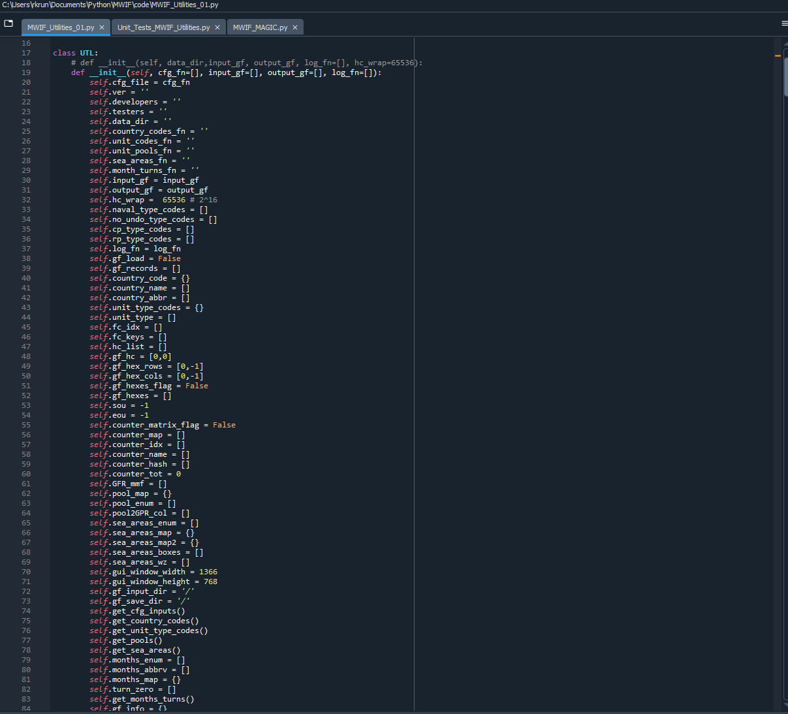Click the 65536 value on hc_wrap line
Viewport: 788px width, 714px height.
click(x=174, y=200)
